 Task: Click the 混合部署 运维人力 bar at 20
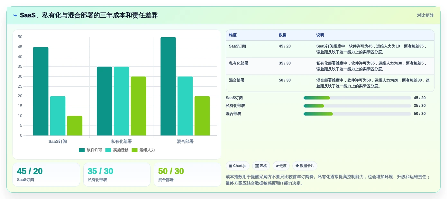(x=202, y=116)
